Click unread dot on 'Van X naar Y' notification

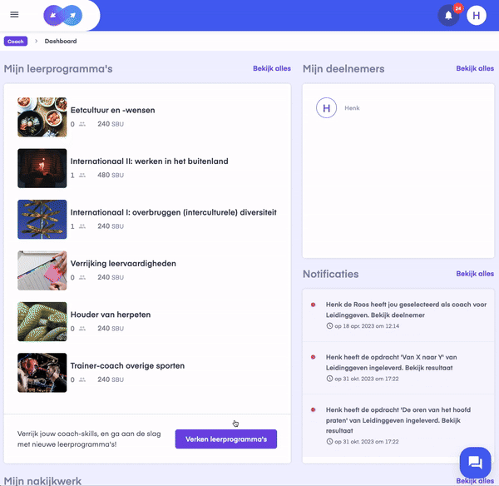tap(314, 357)
